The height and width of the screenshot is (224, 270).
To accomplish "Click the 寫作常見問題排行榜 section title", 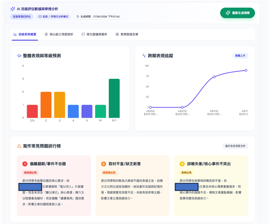I will click(x=42, y=146).
